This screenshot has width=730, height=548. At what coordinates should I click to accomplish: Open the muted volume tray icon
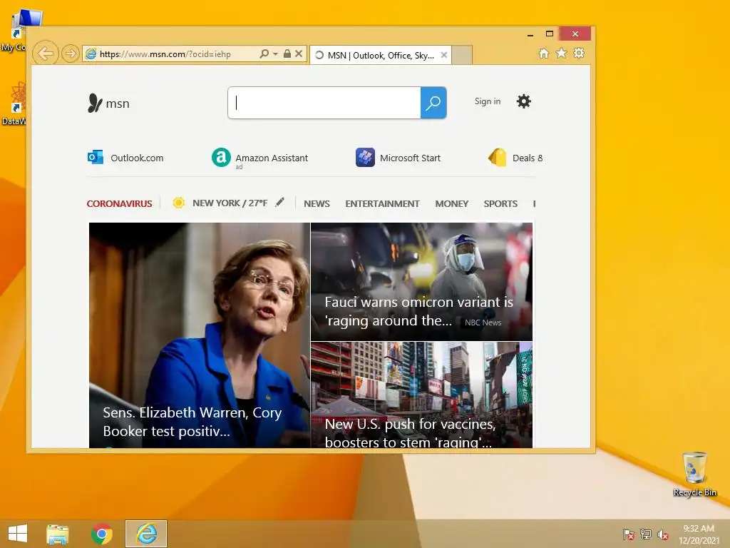click(x=663, y=534)
